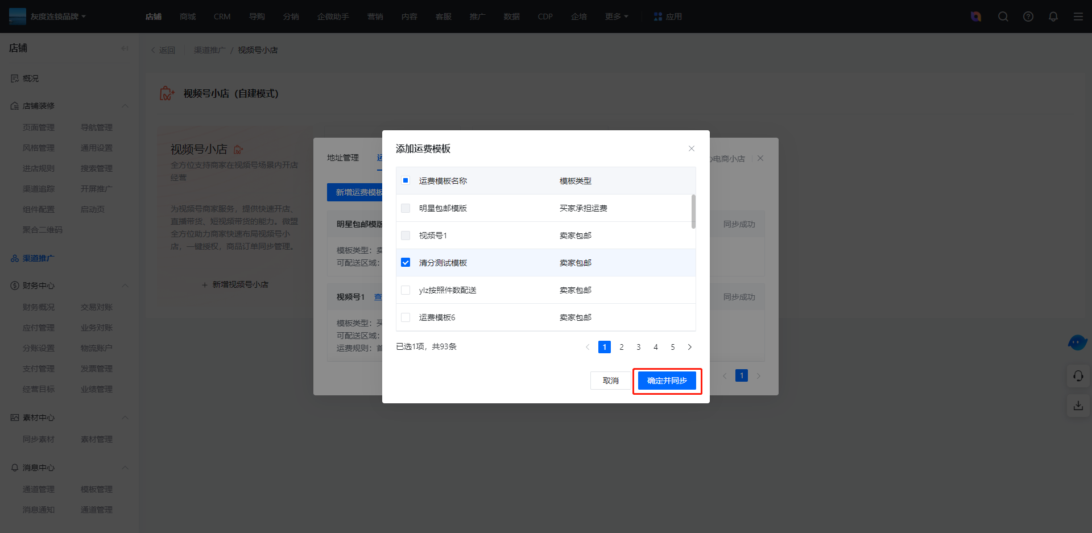Viewport: 1092px width, 533px height.
Task: Click next-page arrow in dialog pagination
Action: [x=690, y=347]
